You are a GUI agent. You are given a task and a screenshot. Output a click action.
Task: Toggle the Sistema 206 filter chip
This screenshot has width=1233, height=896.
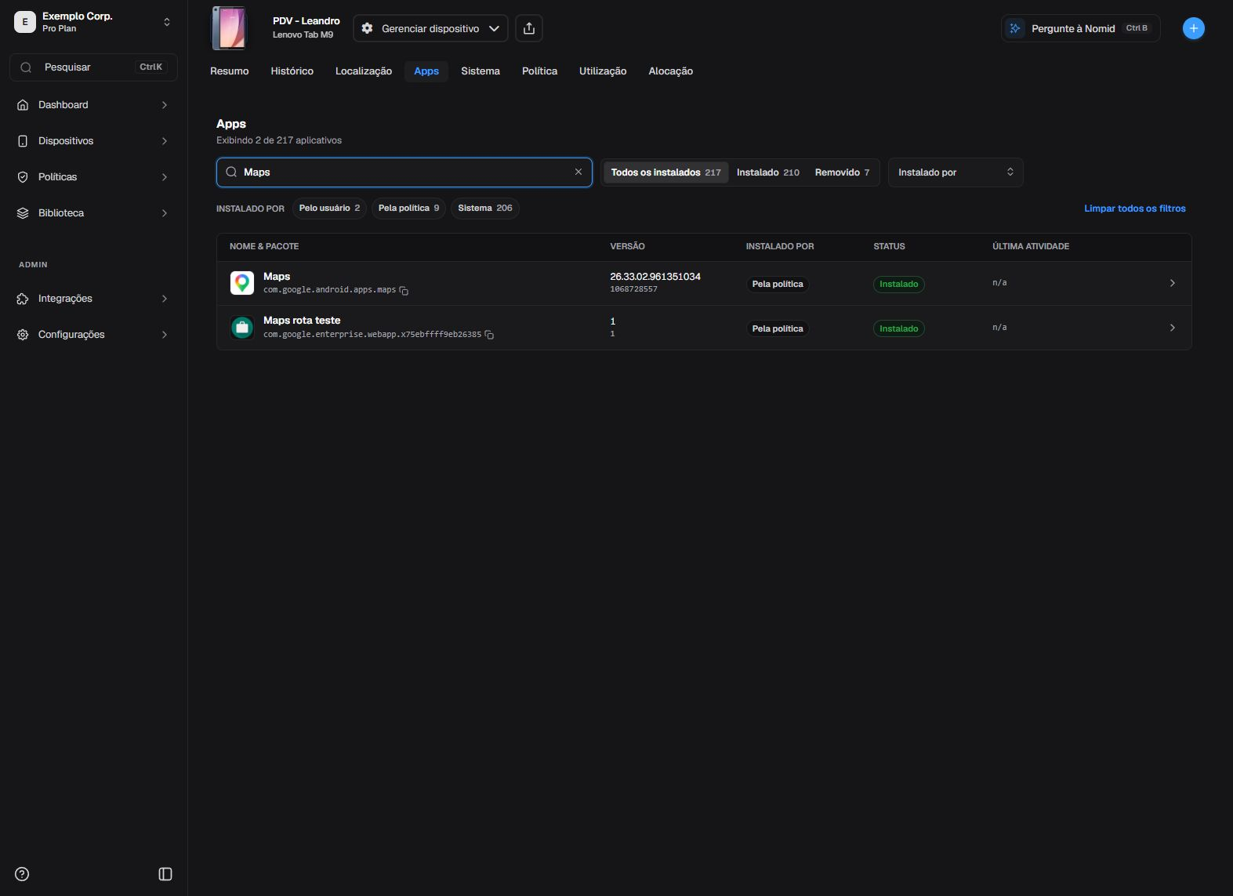(x=485, y=209)
